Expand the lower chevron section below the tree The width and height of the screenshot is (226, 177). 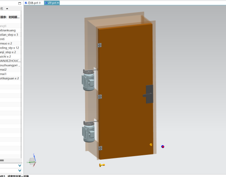[x=20, y=170]
